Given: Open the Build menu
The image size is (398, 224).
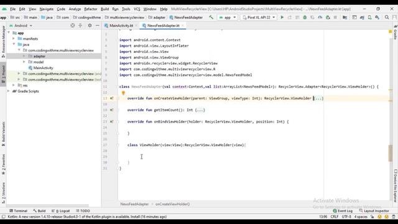Looking at the screenshot, I should point(104,9).
